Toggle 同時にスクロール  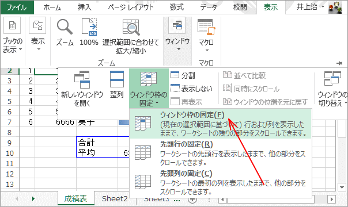(251, 89)
